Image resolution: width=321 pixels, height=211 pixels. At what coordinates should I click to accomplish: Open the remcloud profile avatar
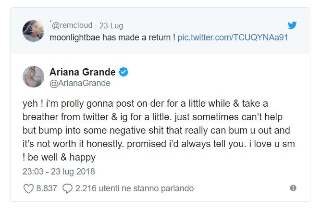tap(34, 31)
